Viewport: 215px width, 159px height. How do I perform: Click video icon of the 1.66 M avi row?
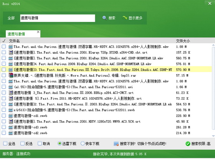tap(11, 87)
